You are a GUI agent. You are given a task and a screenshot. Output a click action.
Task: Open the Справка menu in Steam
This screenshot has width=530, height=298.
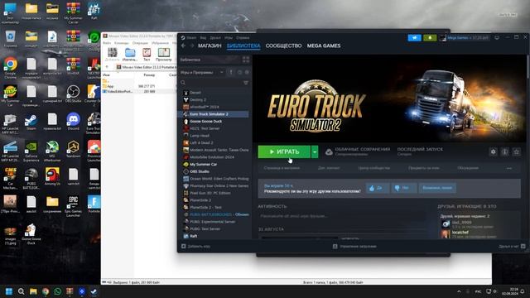pyautogui.click(x=243, y=37)
